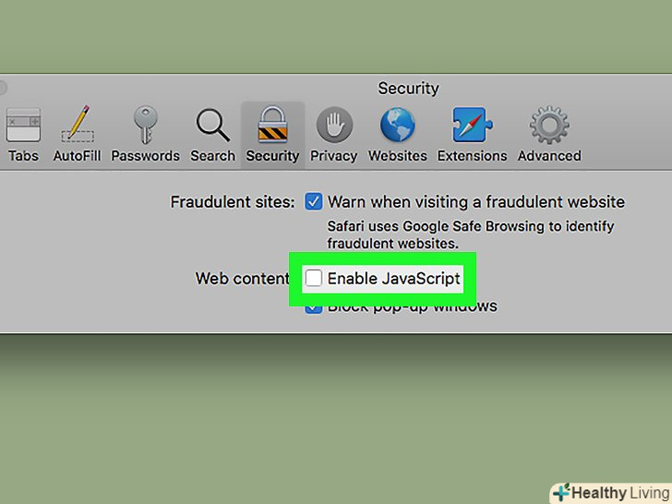Select the Security padlock icon

click(272, 125)
